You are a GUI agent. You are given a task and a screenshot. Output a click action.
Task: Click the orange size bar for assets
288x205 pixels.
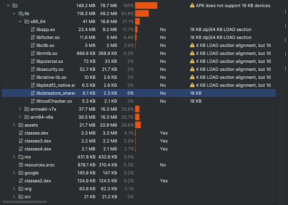coord(138,125)
